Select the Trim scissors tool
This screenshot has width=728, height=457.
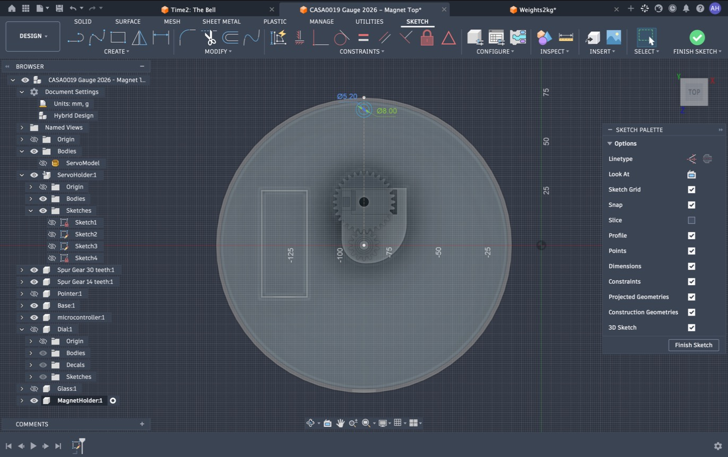point(210,38)
